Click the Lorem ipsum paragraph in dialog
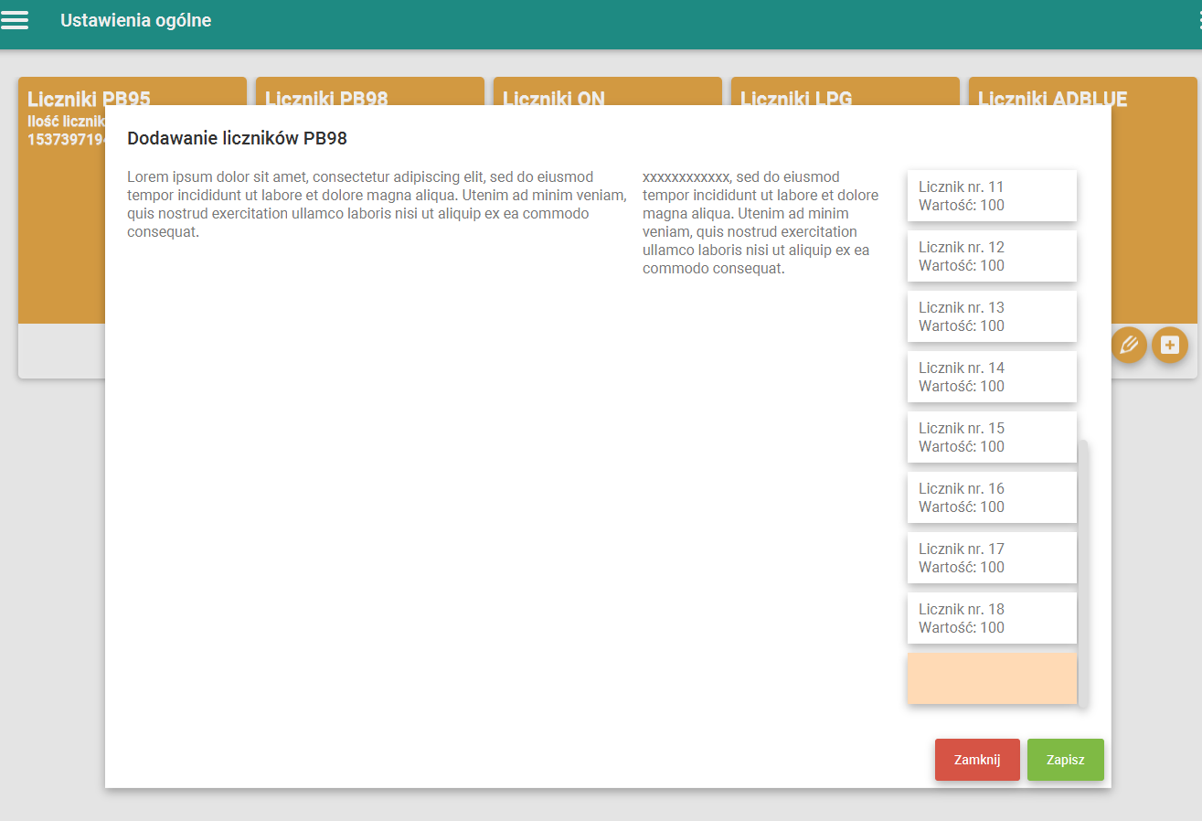Image resolution: width=1202 pixels, height=821 pixels. [377, 205]
